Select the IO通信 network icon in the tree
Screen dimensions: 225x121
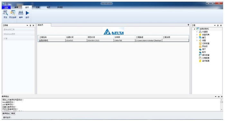[200, 32]
